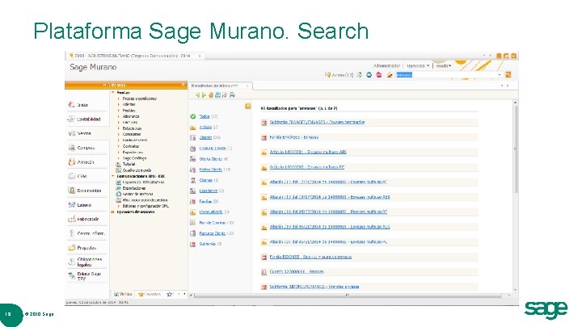Collapse the module sidebar with header arrows

[x=104, y=86]
